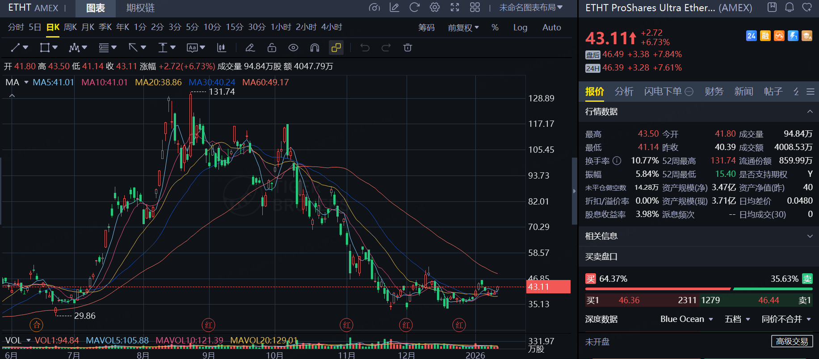
Task: Select the 4小时 timeframe
Action: point(332,27)
